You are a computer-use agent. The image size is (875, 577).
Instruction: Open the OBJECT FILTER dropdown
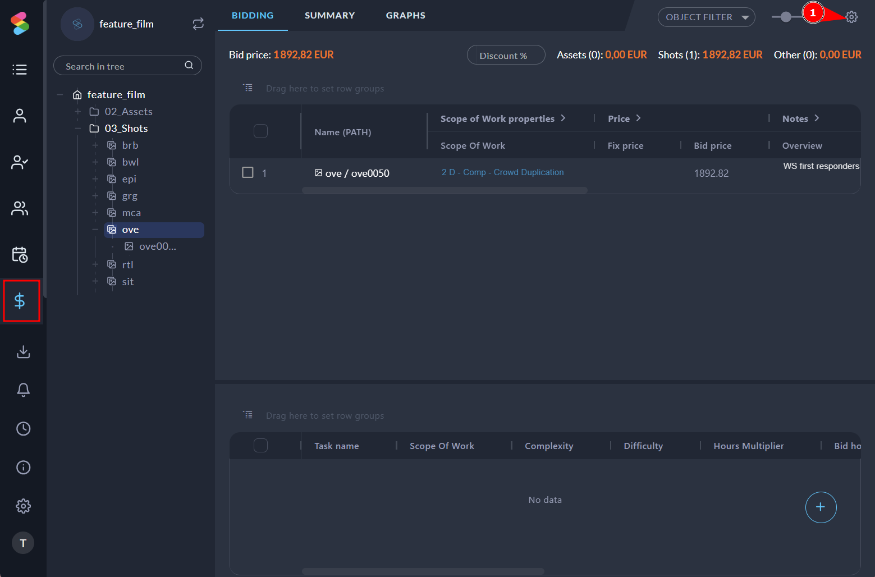click(706, 17)
